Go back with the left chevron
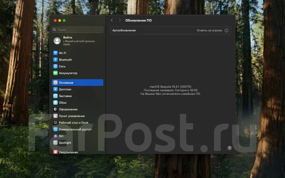This screenshot has height=178, width=285. [x=112, y=20]
